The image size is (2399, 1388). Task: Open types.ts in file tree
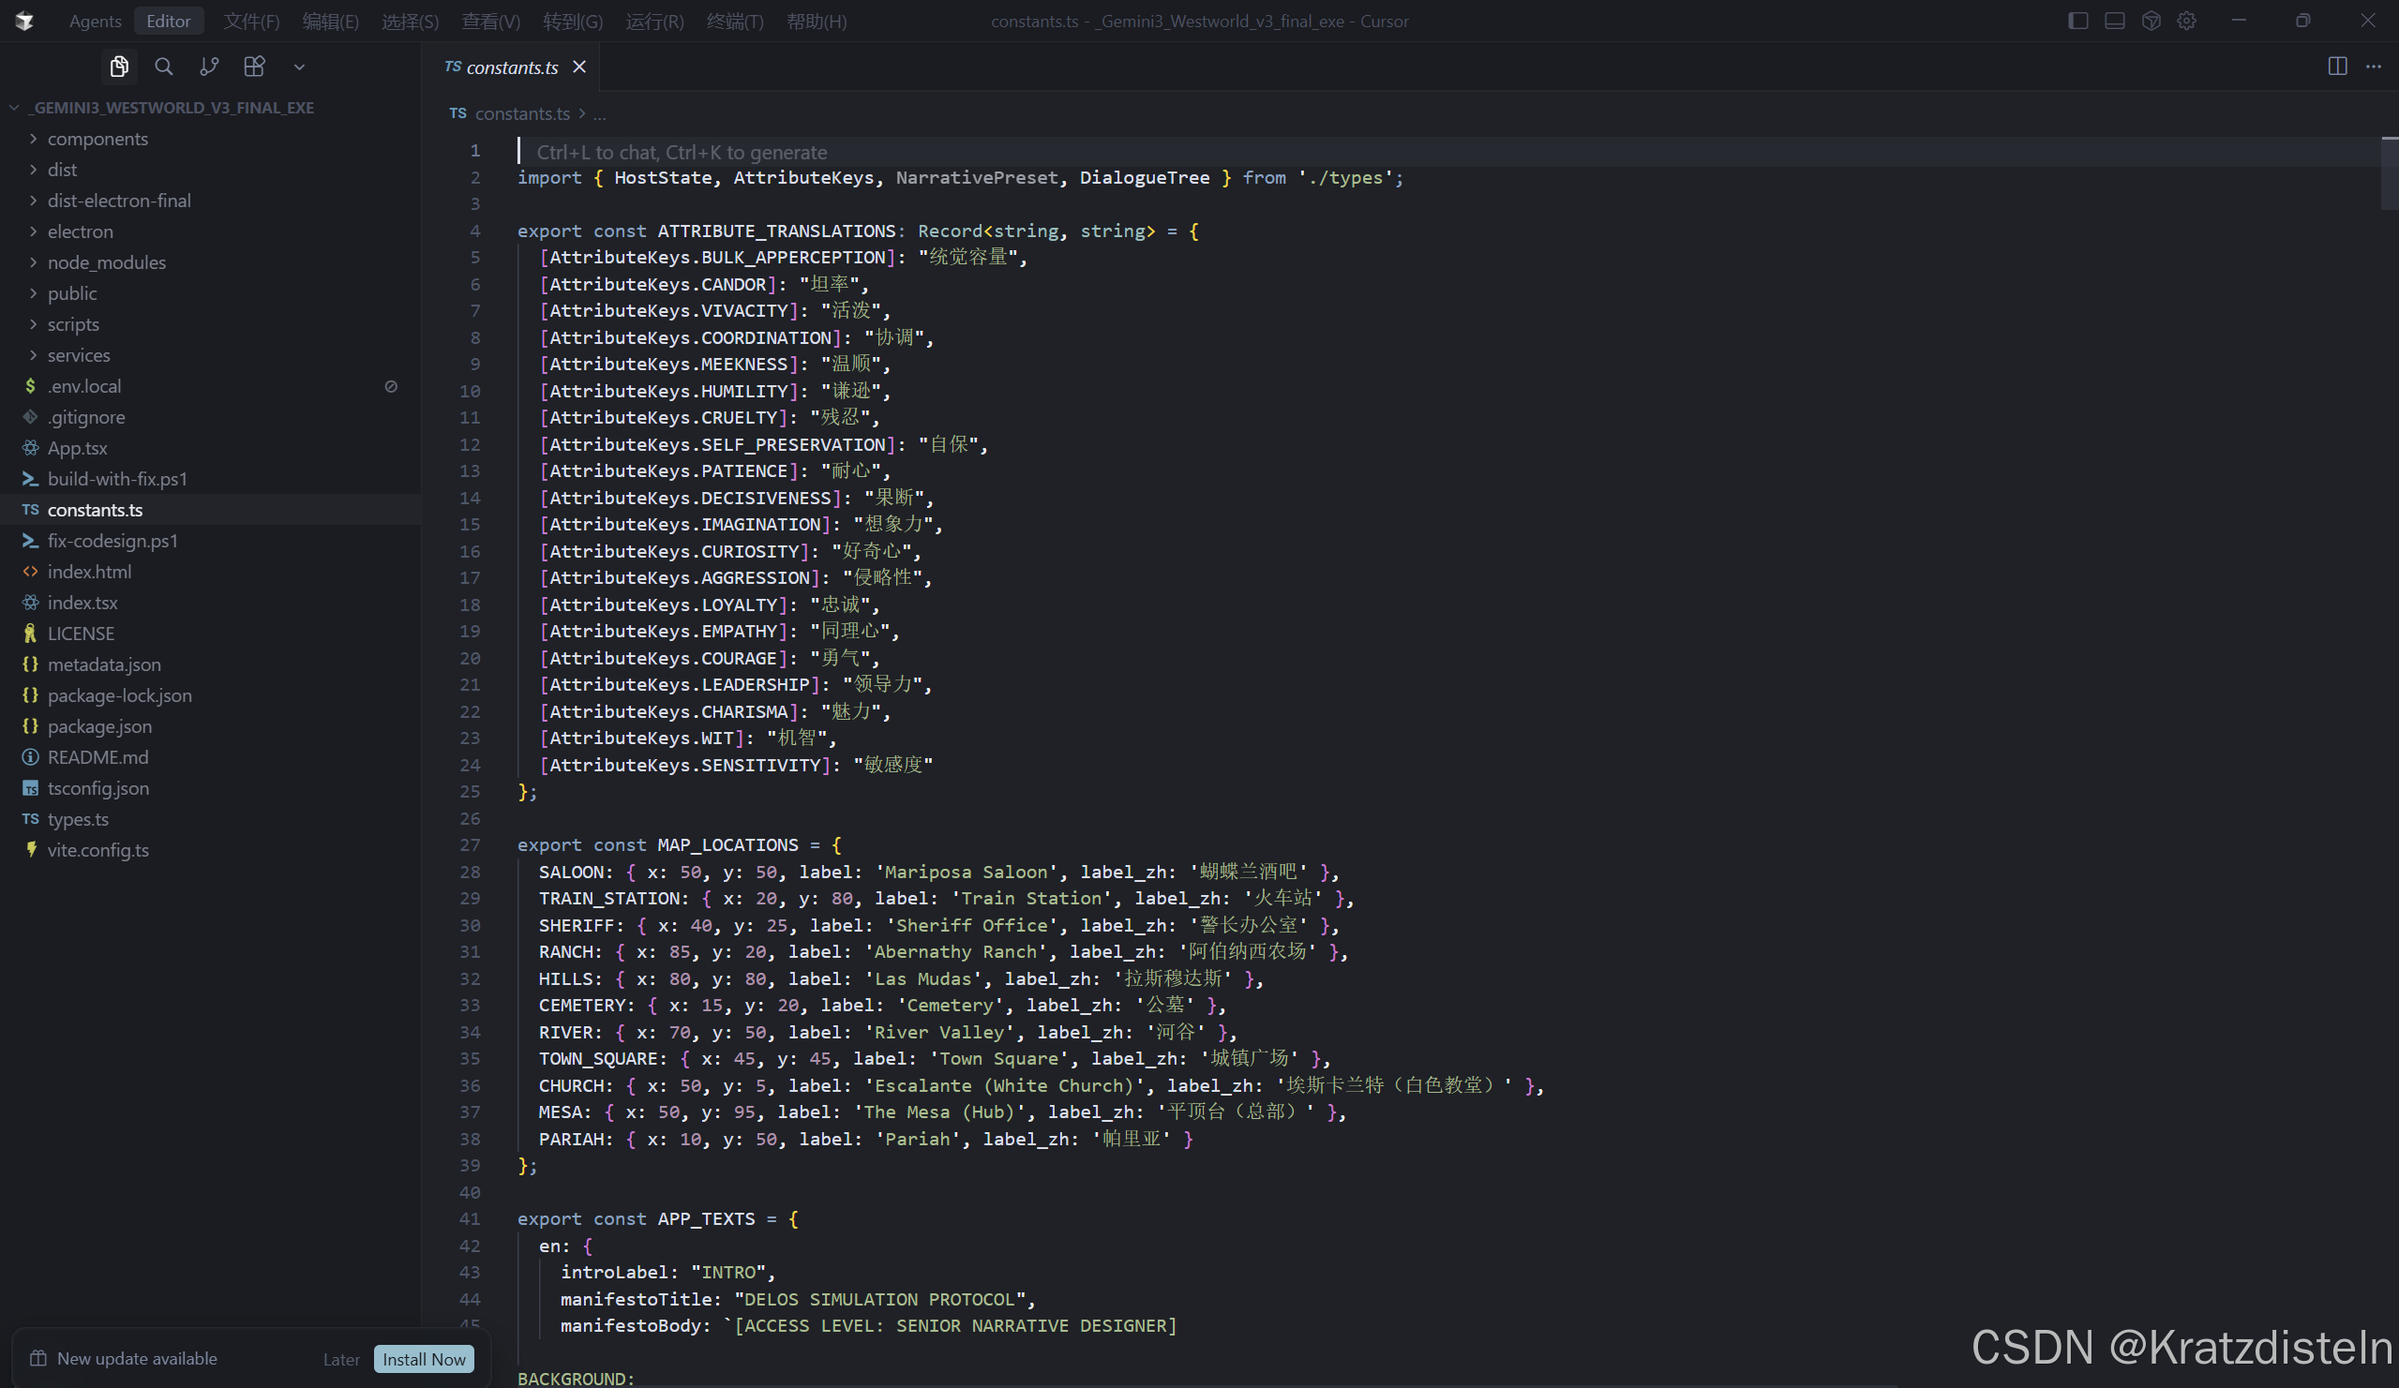coord(78,820)
